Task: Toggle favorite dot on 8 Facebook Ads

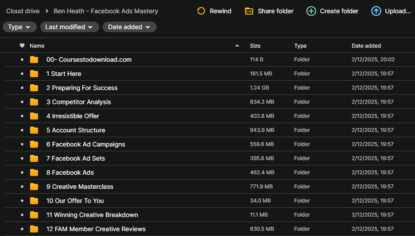Action: click(x=22, y=172)
